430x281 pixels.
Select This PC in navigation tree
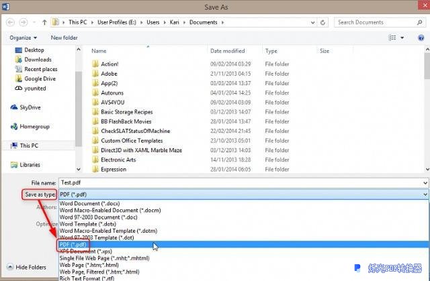coord(29,146)
